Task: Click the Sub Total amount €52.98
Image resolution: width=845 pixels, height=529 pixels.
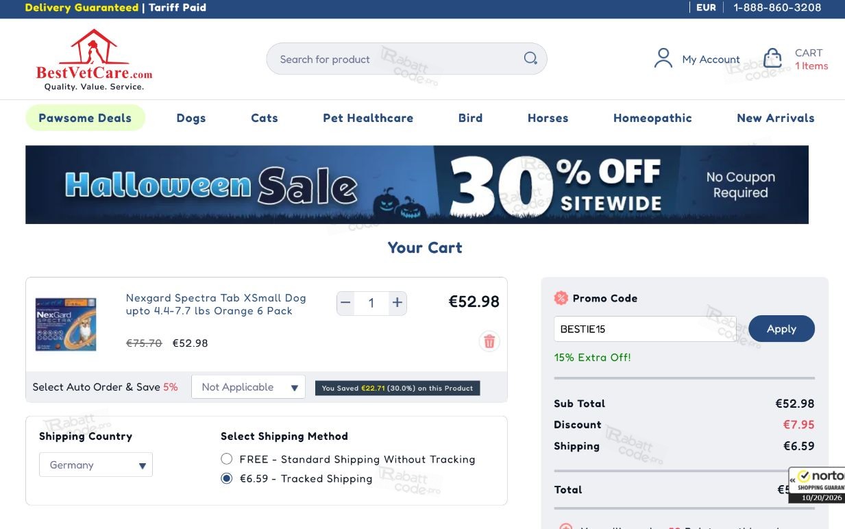Action: pos(795,404)
